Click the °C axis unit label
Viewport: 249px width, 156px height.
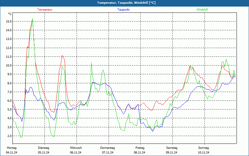10,14
